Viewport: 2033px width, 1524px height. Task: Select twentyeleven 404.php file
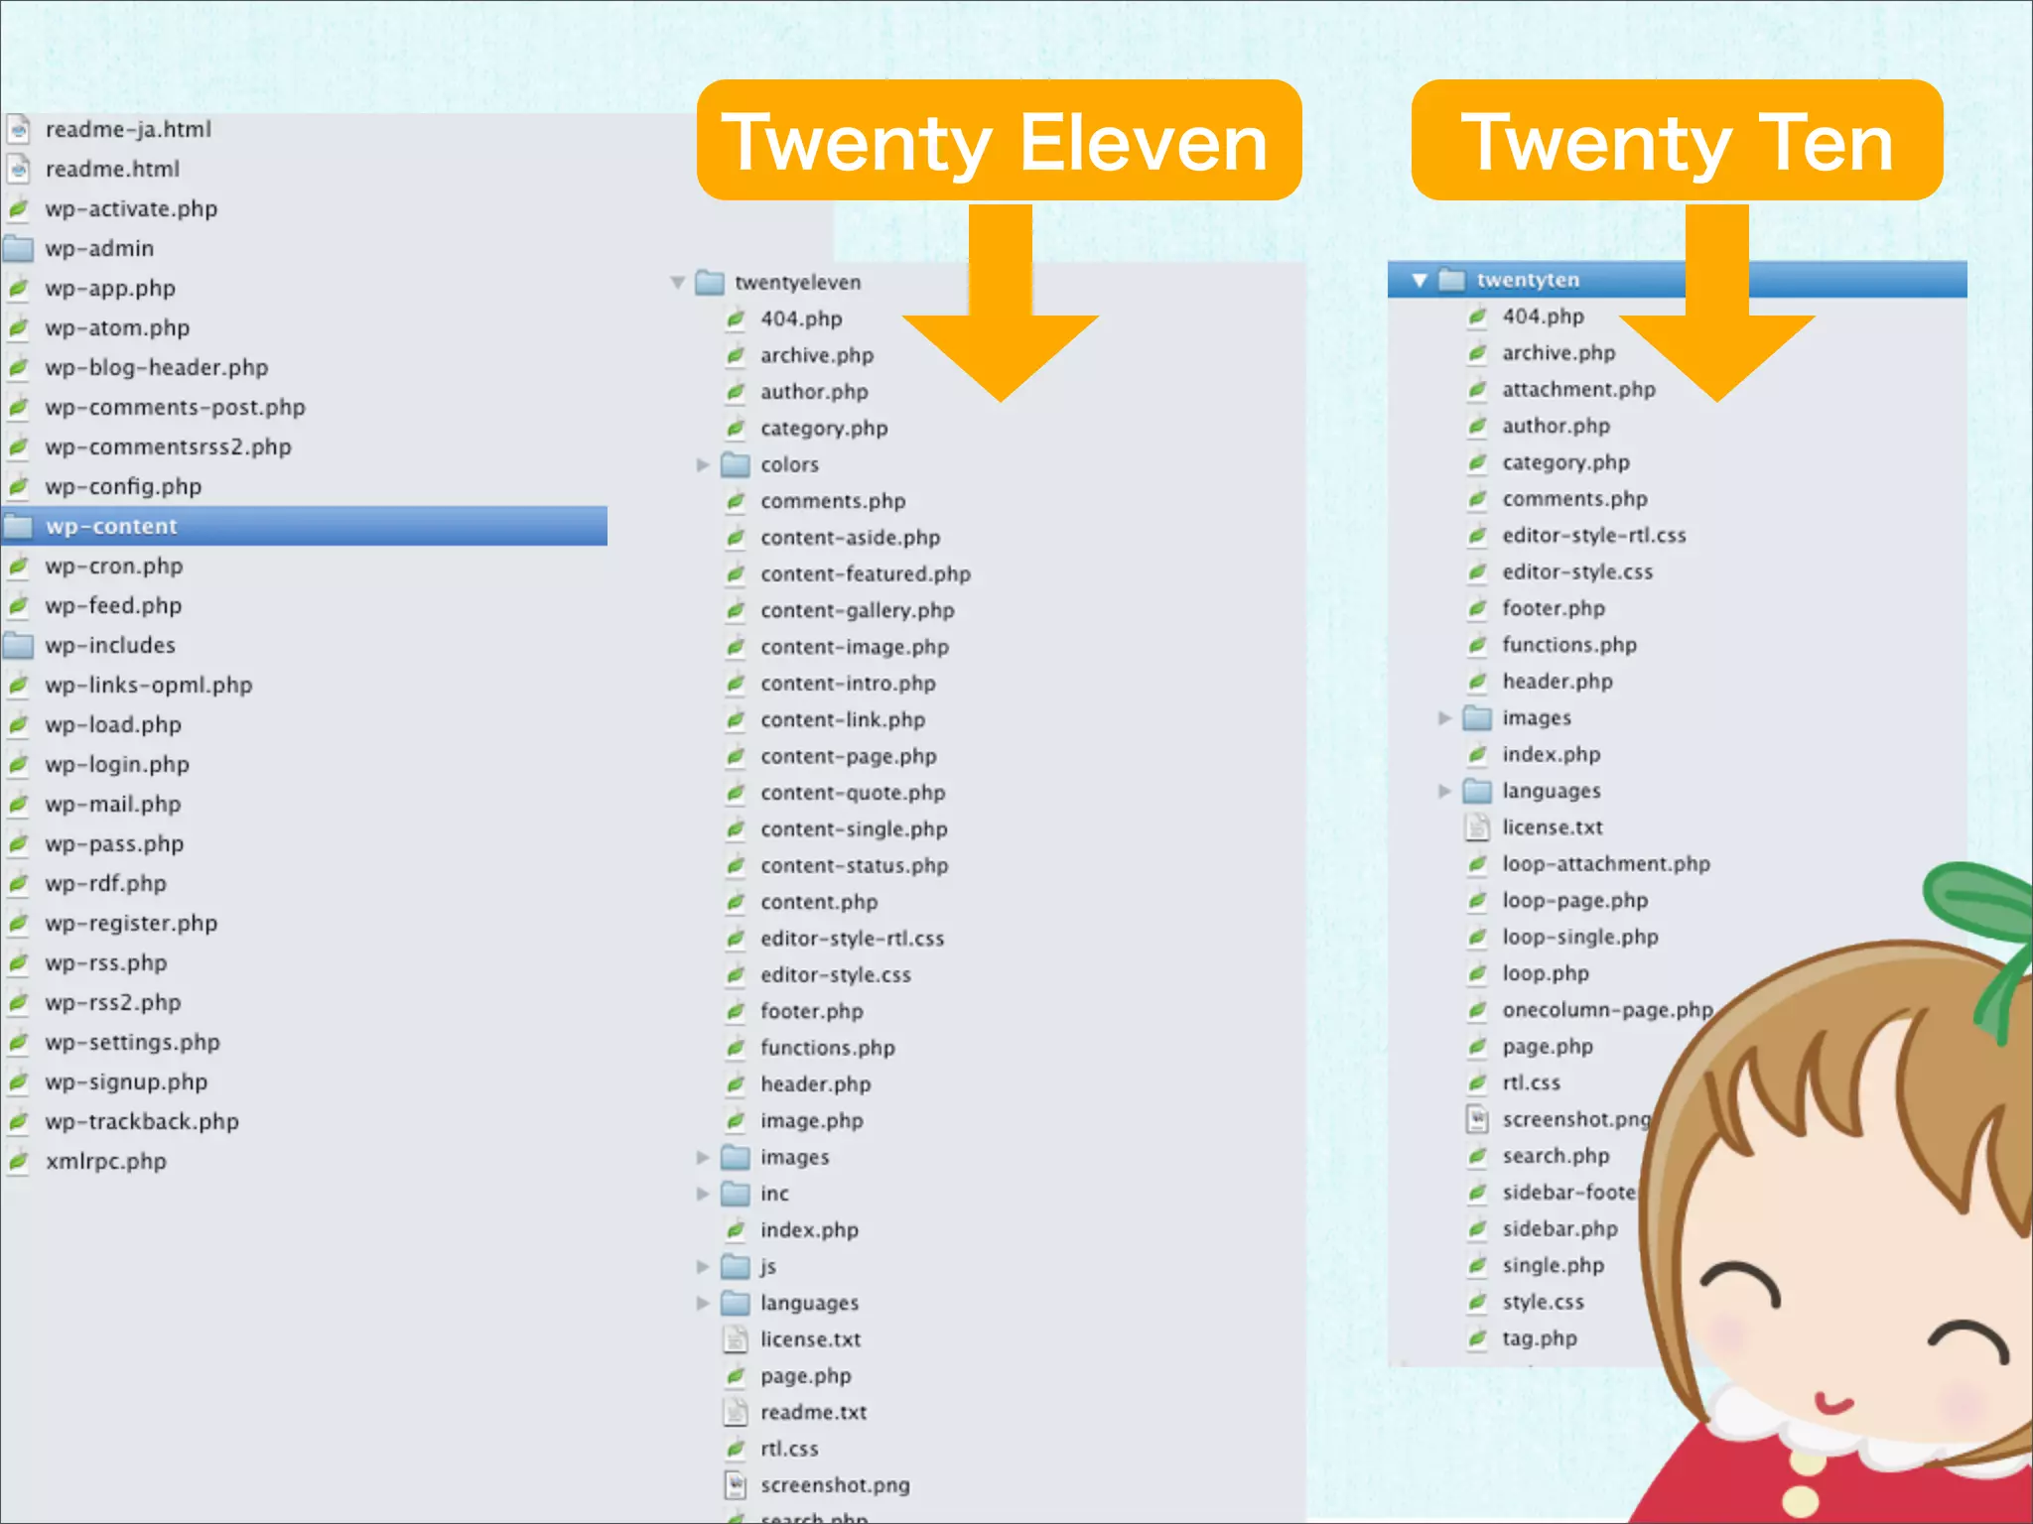(x=801, y=318)
